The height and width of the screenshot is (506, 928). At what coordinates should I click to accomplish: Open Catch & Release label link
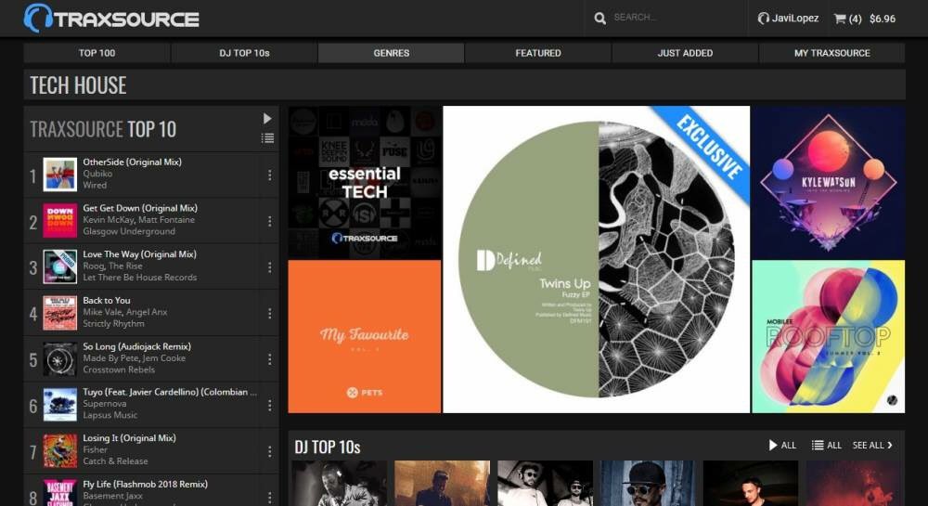click(115, 461)
